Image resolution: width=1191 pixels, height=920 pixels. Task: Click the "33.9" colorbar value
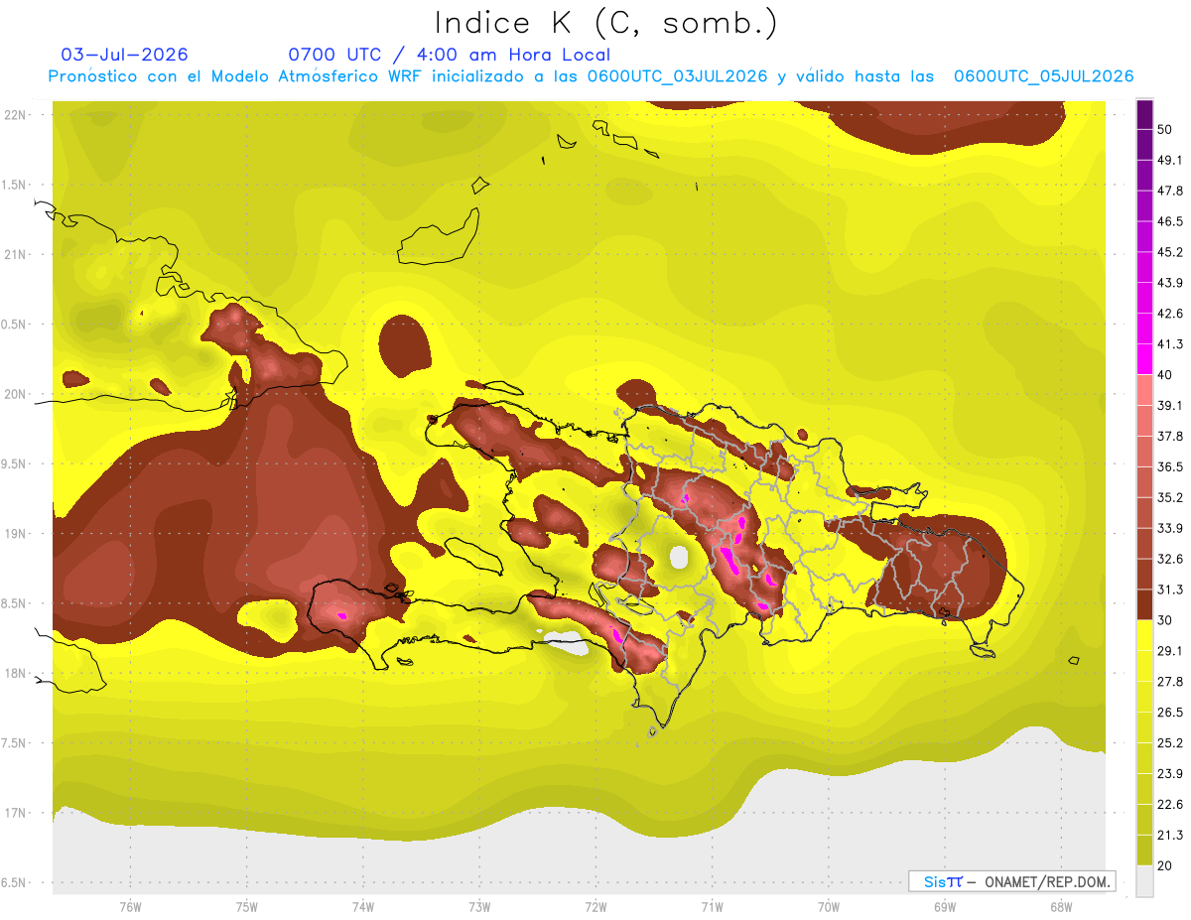[x=1170, y=528]
